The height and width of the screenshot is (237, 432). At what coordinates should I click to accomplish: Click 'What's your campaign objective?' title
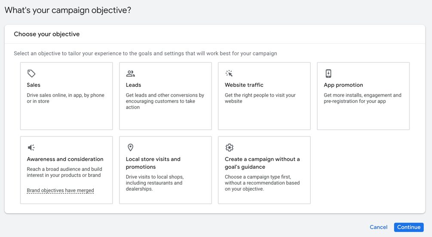[x=68, y=10]
